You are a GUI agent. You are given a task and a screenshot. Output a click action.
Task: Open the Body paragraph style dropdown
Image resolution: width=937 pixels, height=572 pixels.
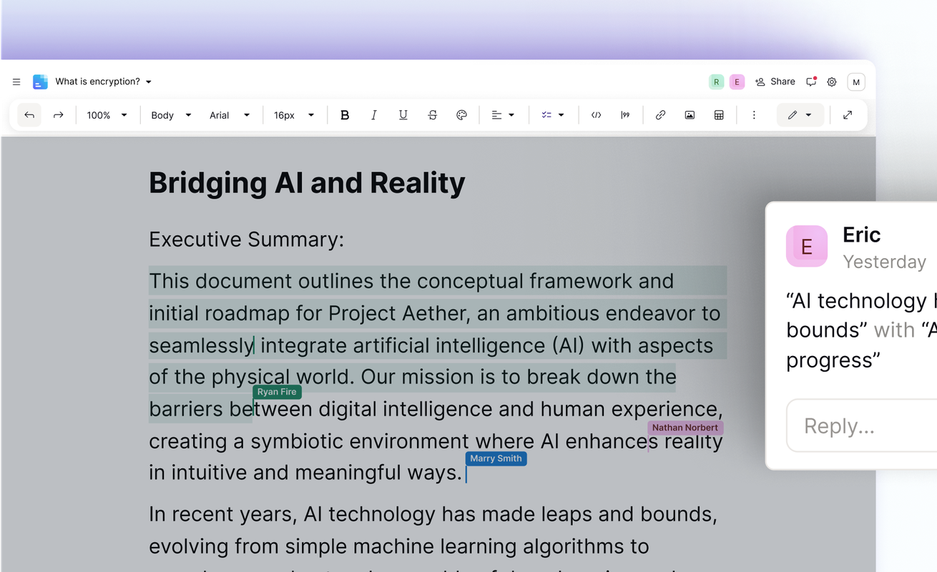pyautogui.click(x=172, y=115)
